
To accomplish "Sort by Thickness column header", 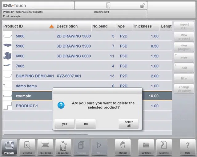I will (146, 26).
